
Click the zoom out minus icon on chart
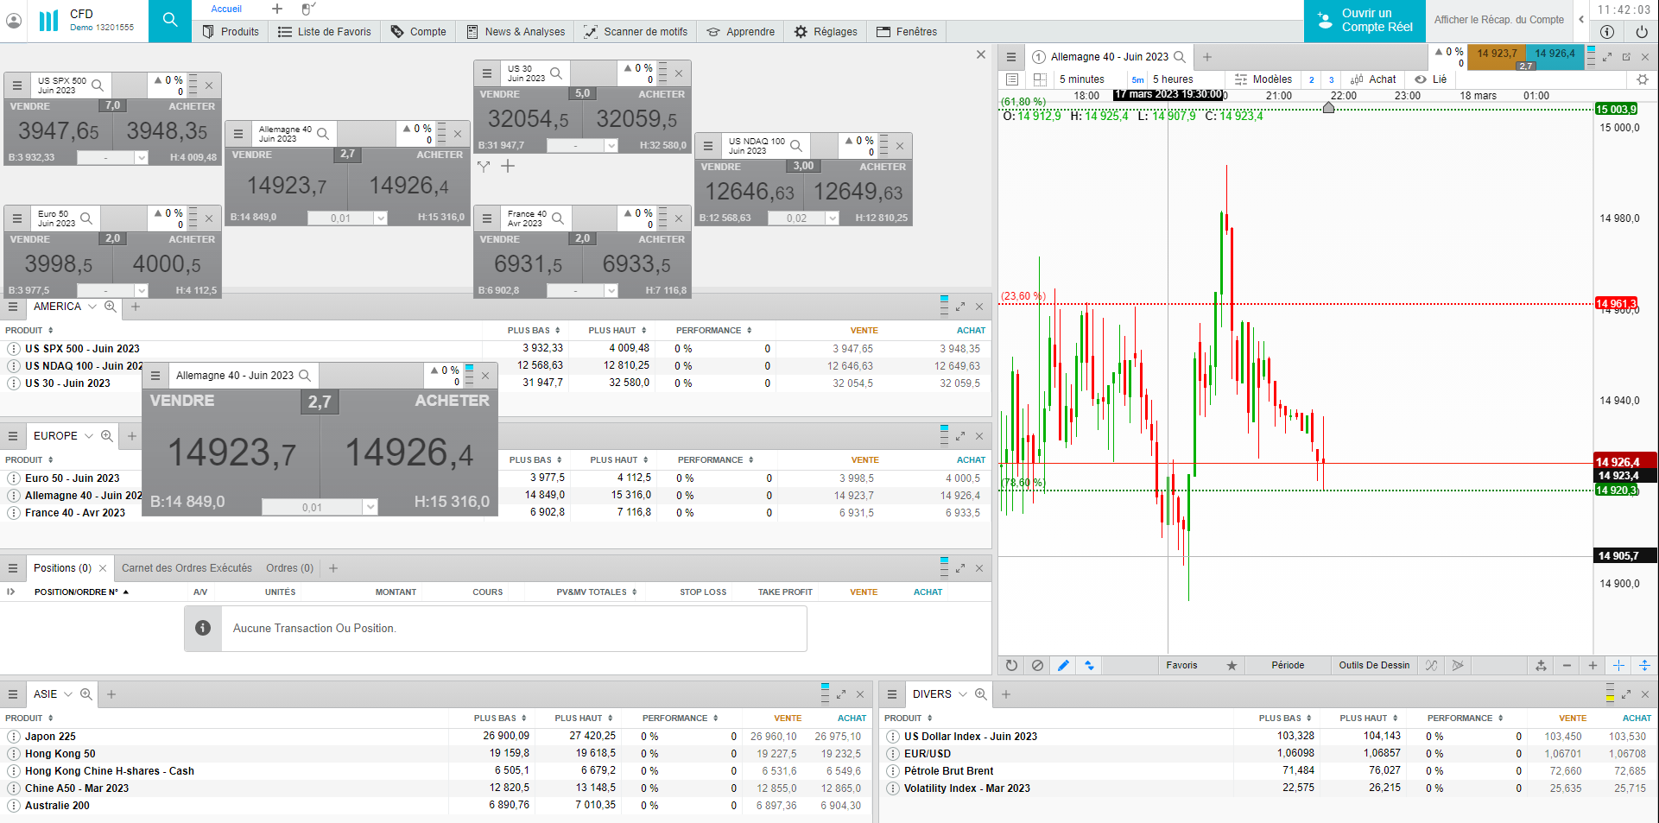(x=1567, y=665)
